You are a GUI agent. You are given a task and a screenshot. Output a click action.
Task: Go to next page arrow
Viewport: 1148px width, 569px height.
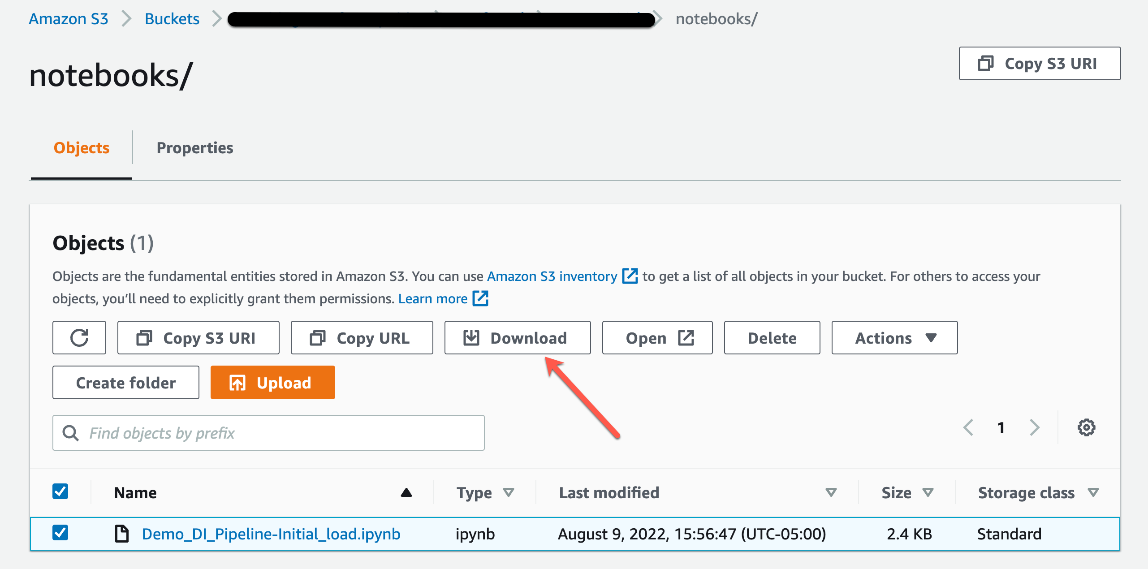[x=1035, y=427]
